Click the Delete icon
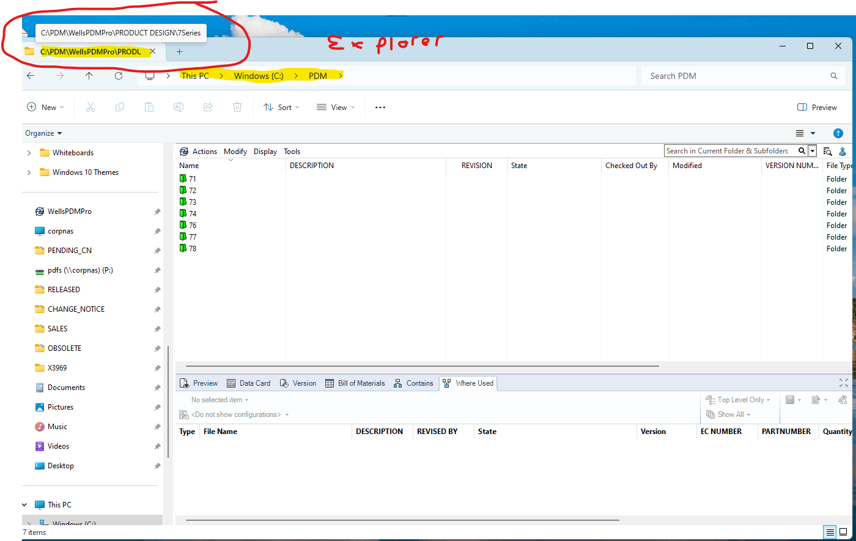856x541 pixels. point(237,107)
